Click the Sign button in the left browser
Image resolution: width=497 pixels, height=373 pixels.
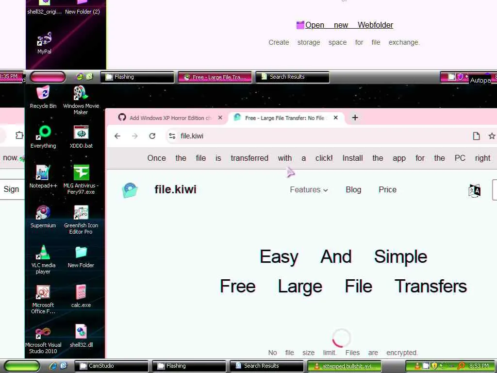coord(12,189)
